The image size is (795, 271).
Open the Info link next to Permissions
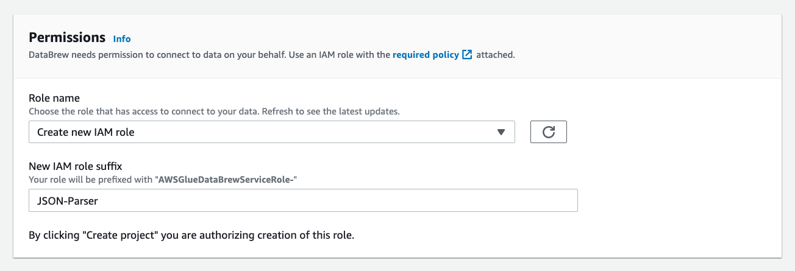point(122,38)
